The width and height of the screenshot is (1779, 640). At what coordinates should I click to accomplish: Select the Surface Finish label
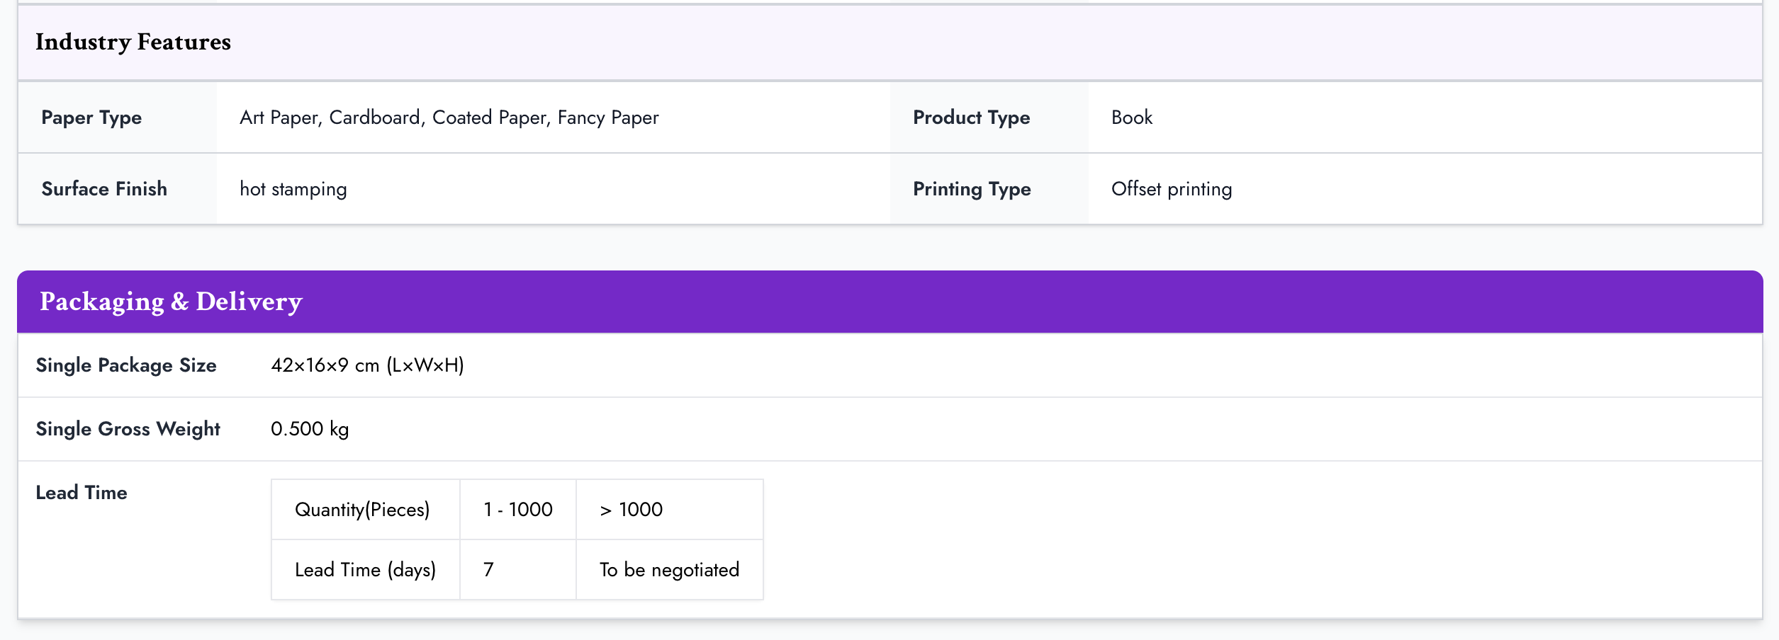[104, 189]
